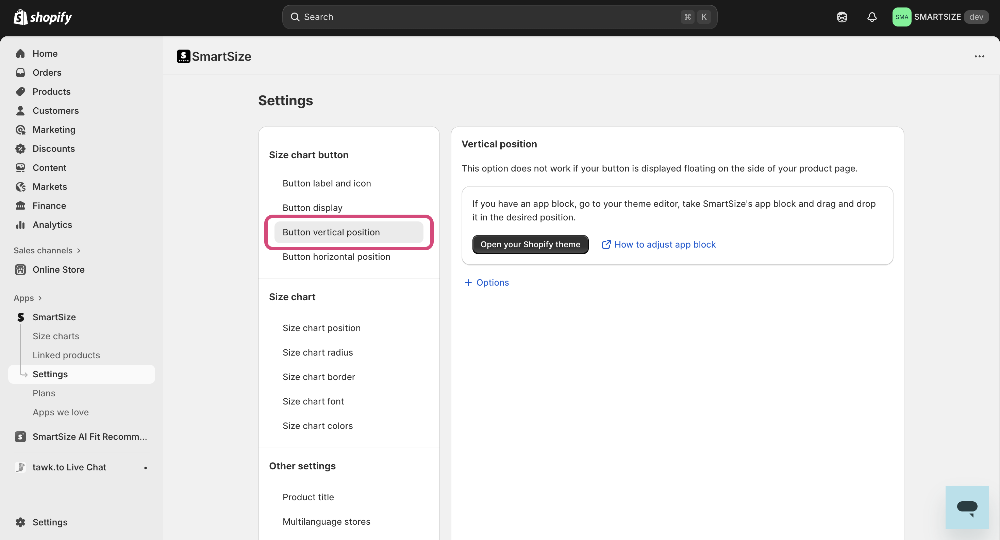The image size is (1000, 540).
Task: Go to Home via house icon
Action: (x=20, y=54)
